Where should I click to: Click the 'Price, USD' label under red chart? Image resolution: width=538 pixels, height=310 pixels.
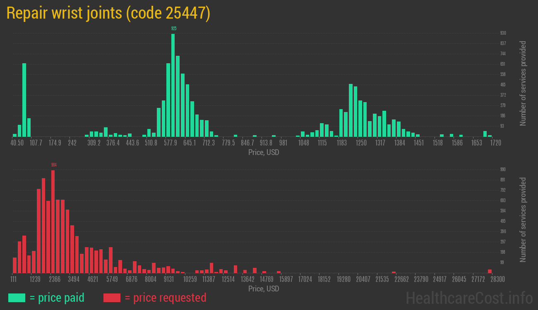click(264, 289)
